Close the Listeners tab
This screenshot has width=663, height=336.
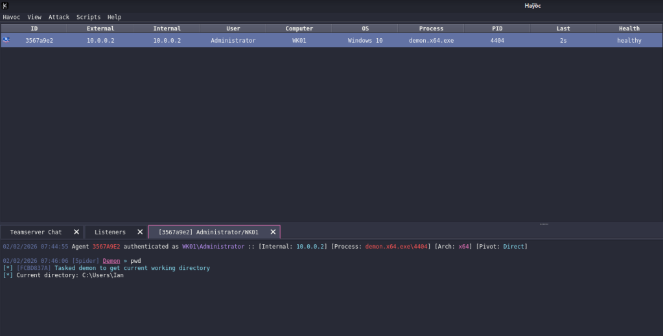coord(140,232)
